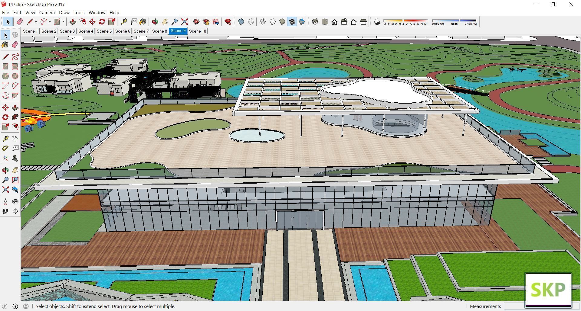The width and height of the screenshot is (581, 311).
Task: Activate the Zoom Window tool in side toolbar
Action: (15, 180)
